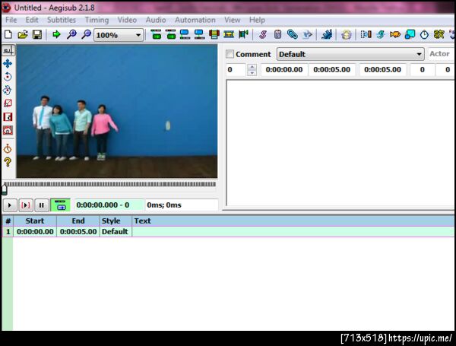Open Translation Assistant fish icon
The width and height of the screenshot is (456, 346).
pyautogui.click(x=395, y=35)
